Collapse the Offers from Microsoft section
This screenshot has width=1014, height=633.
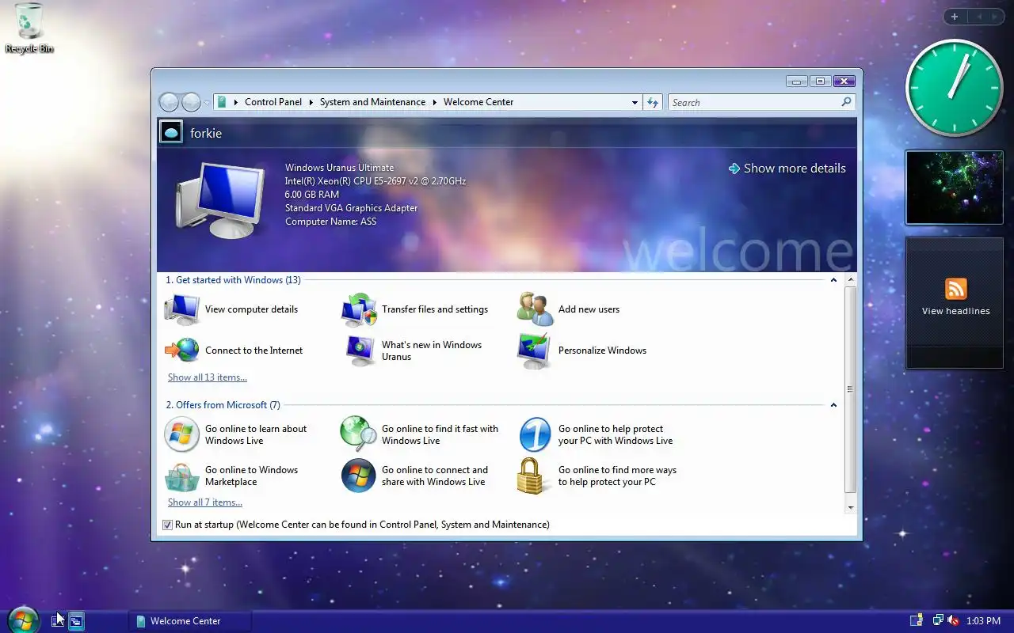833,405
